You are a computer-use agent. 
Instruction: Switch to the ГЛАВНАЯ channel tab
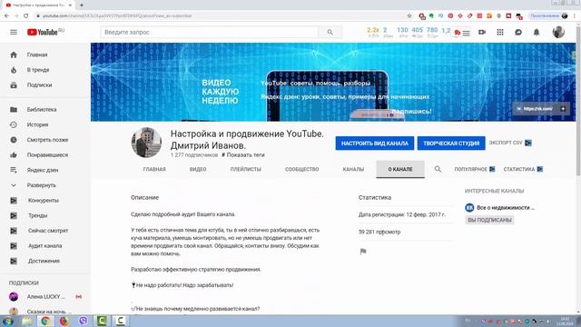(x=154, y=169)
